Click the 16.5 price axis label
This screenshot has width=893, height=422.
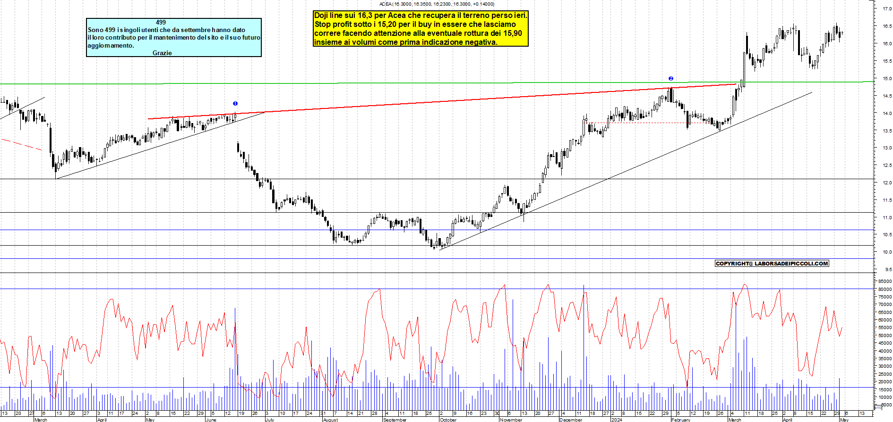(887, 26)
